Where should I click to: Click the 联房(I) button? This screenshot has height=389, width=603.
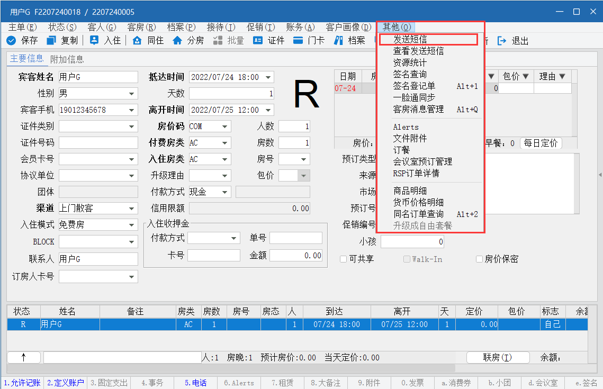[498, 357]
